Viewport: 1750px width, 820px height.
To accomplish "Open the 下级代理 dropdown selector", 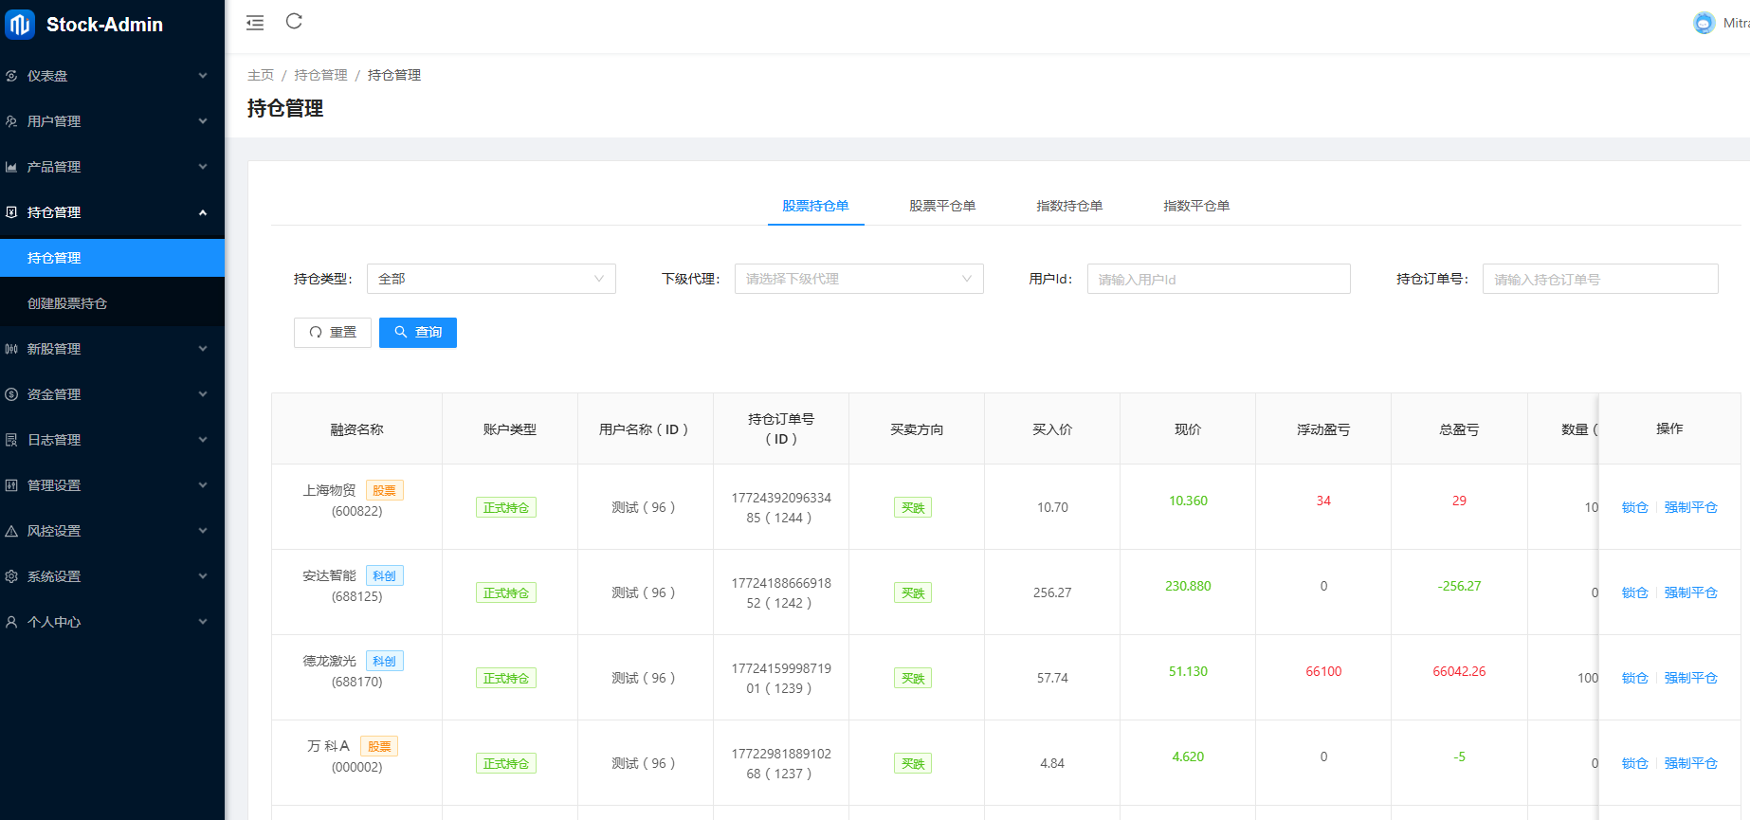I will point(858,279).
